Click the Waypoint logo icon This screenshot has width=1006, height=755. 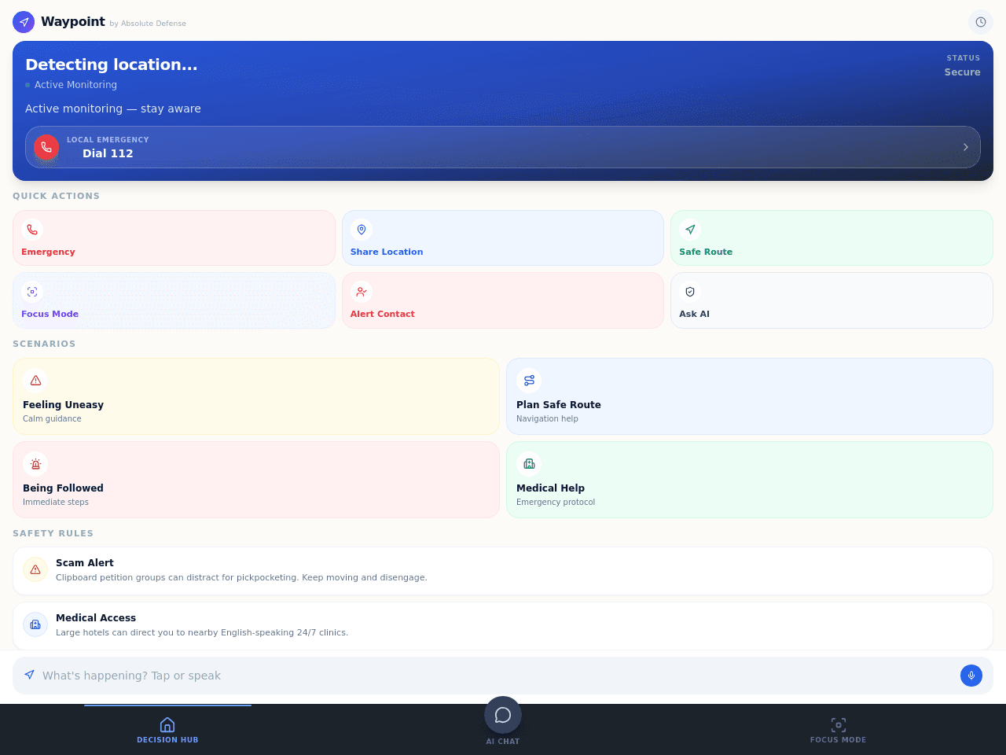[x=24, y=22]
